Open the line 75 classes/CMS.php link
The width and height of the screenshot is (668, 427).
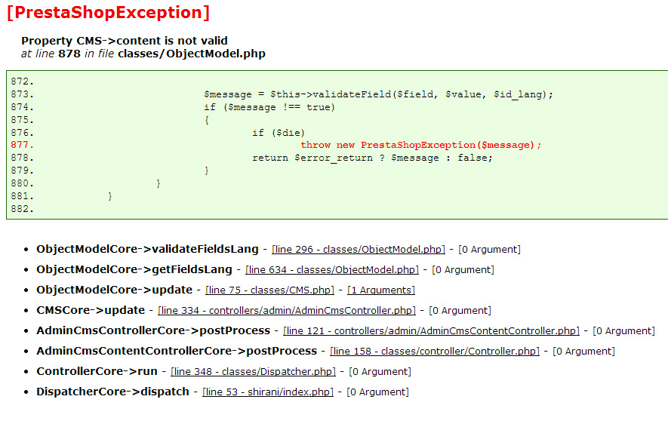pos(269,290)
